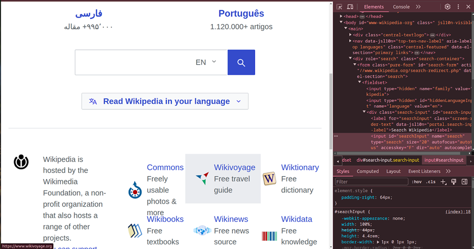Open the Computed sidebar tab
The image size is (474, 249).
(x=368, y=171)
